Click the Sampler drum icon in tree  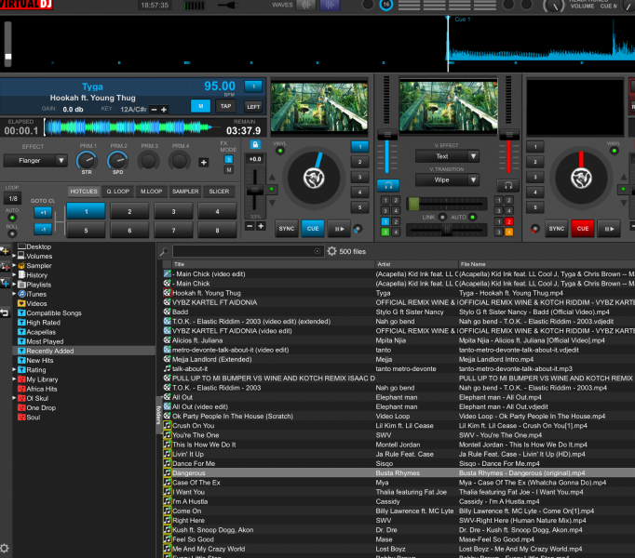[21, 265]
